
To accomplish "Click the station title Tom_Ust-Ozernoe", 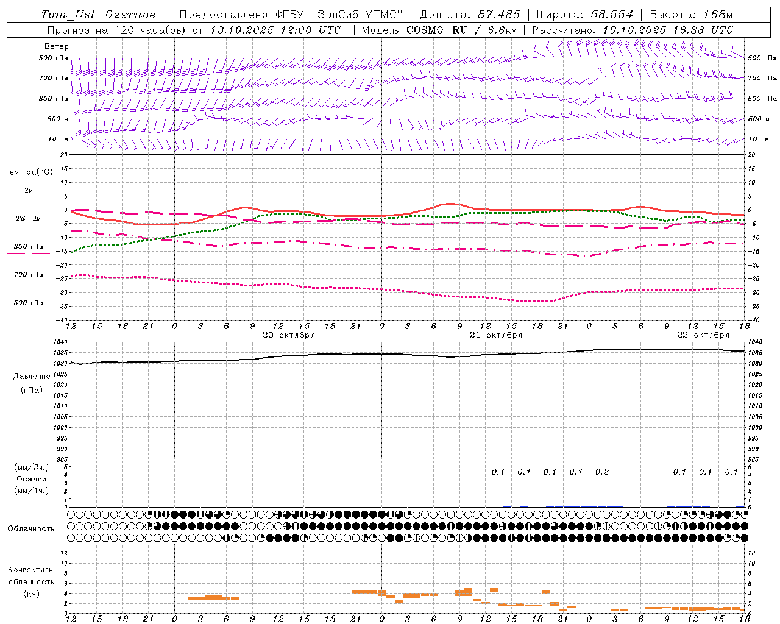I will tap(98, 15).
